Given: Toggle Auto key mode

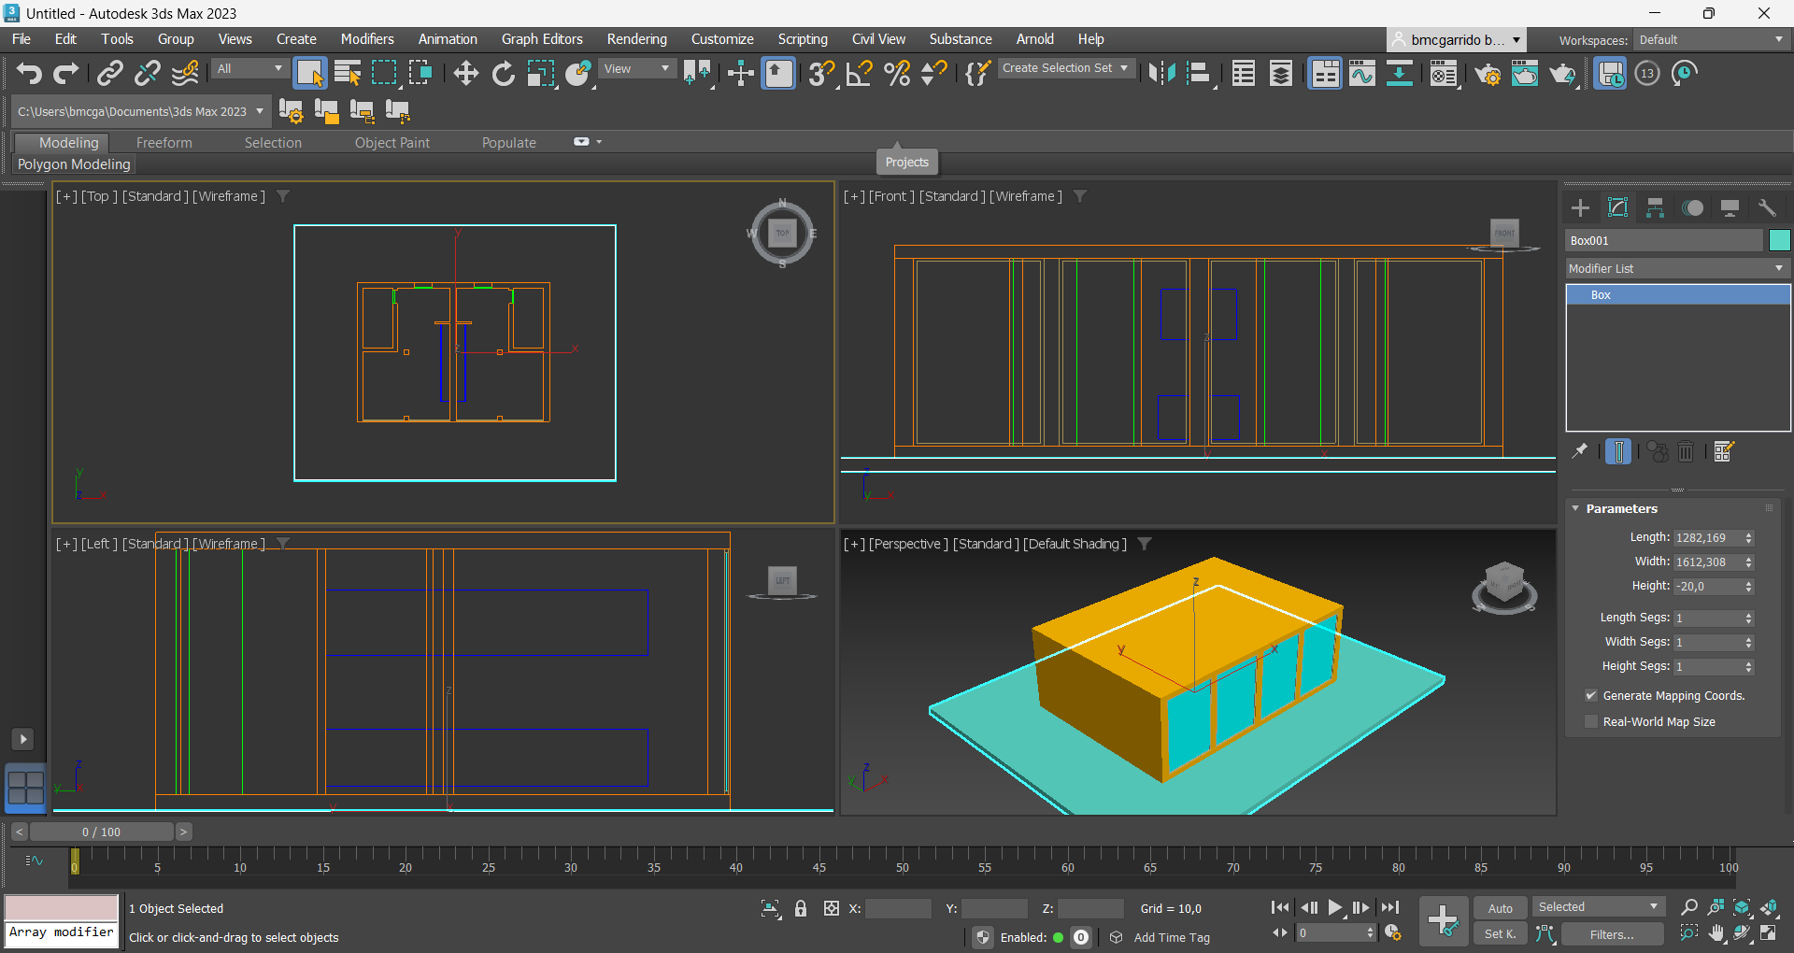Looking at the screenshot, I should coord(1500,908).
